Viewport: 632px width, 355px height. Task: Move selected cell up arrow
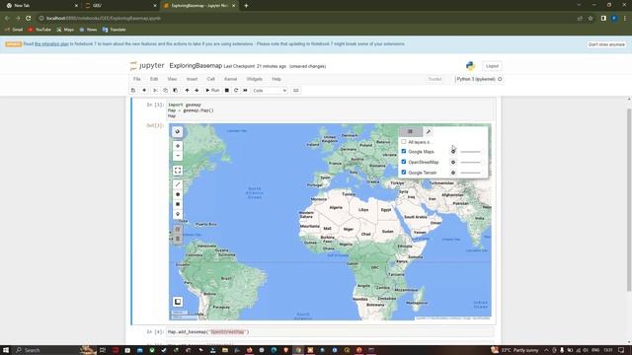[187, 91]
